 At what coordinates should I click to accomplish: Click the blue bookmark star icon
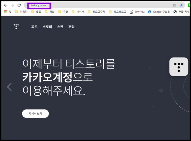pos(181,5)
